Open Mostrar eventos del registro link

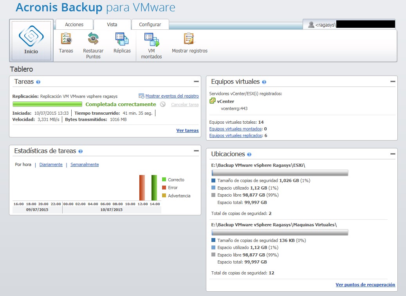[x=172, y=96]
